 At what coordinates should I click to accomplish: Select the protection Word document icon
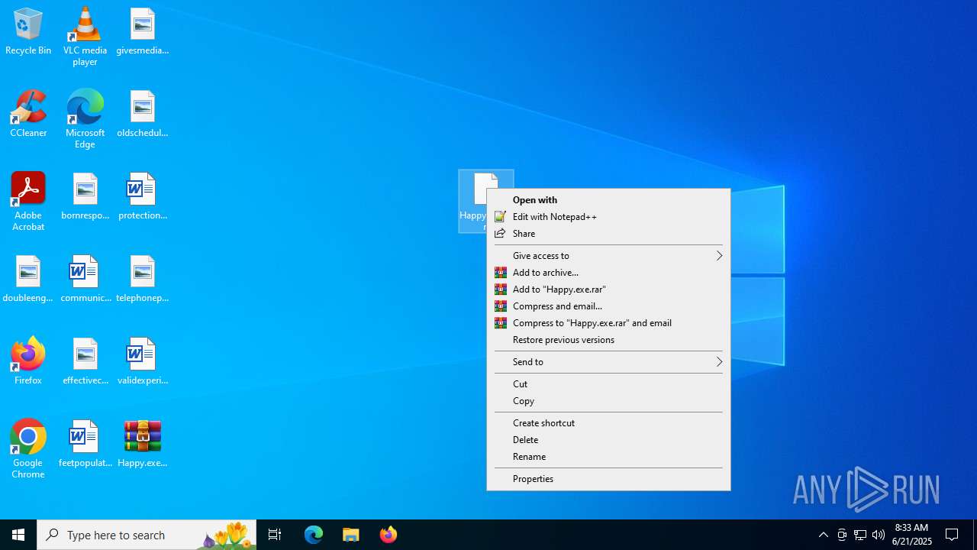pyautogui.click(x=142, y=196)
